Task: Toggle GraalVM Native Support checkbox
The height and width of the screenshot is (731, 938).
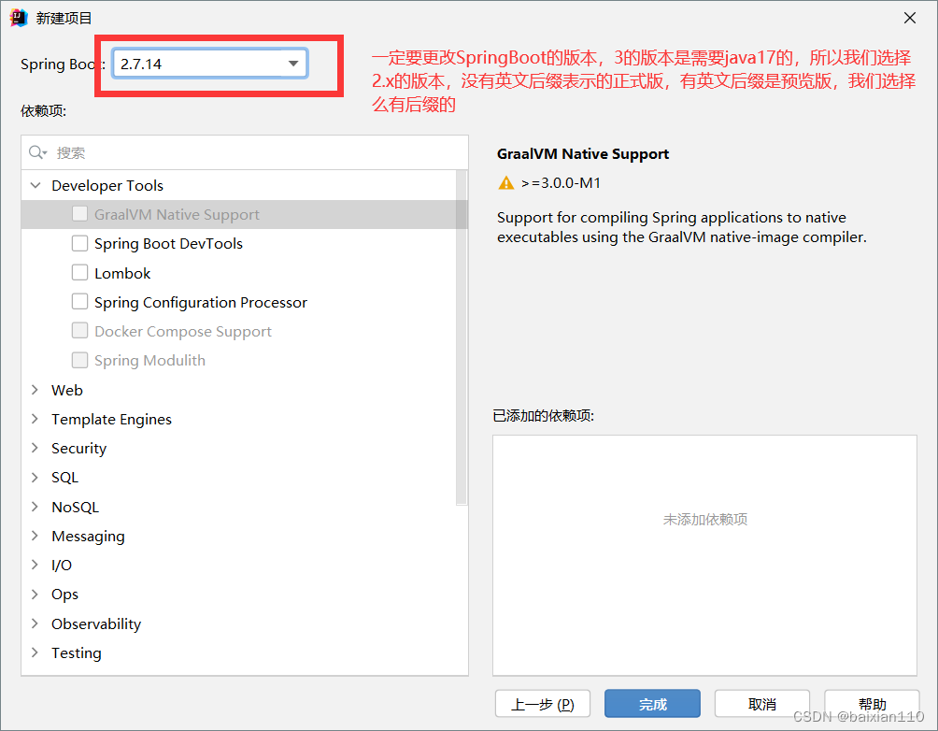Action: pyautogui.click(x=79, y=214)
